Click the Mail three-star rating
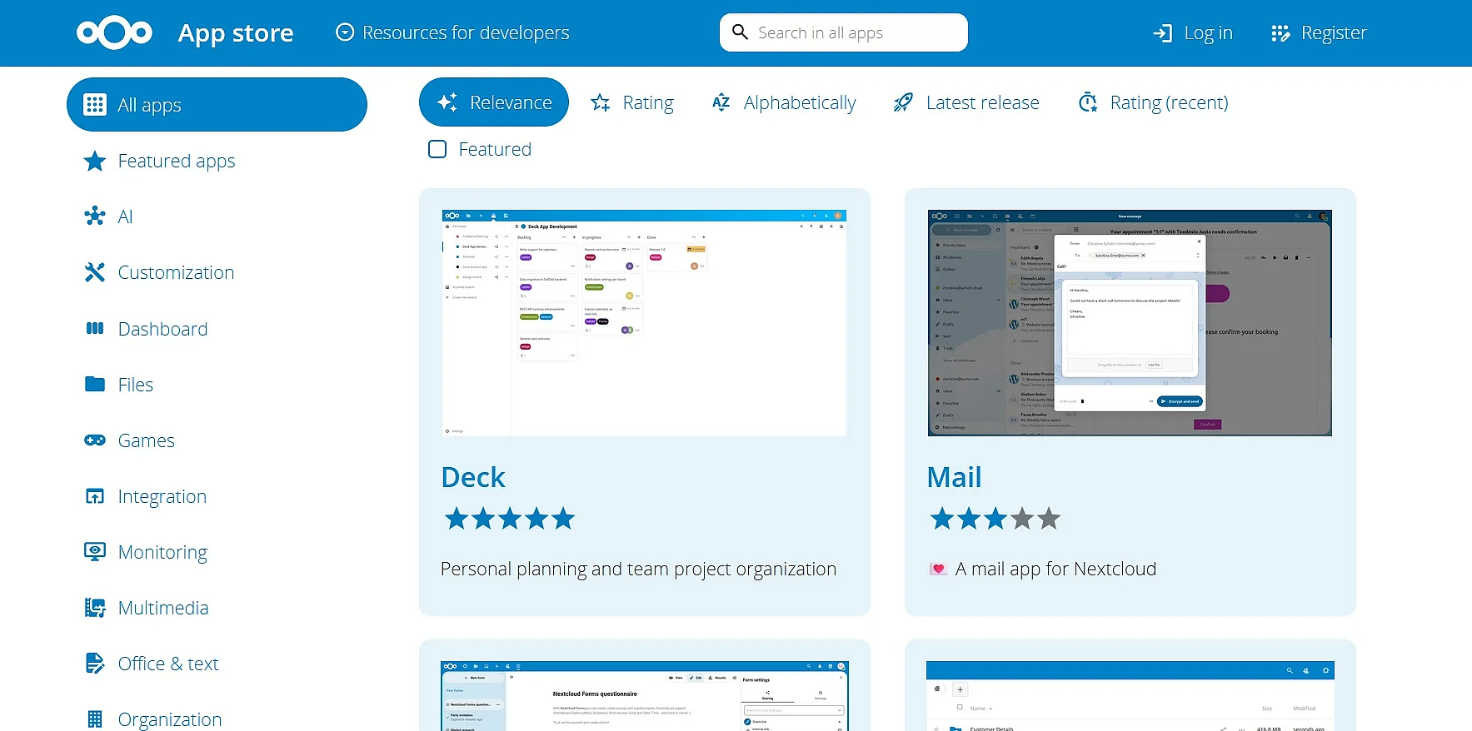1472x731 pixels. click(995, 519)
